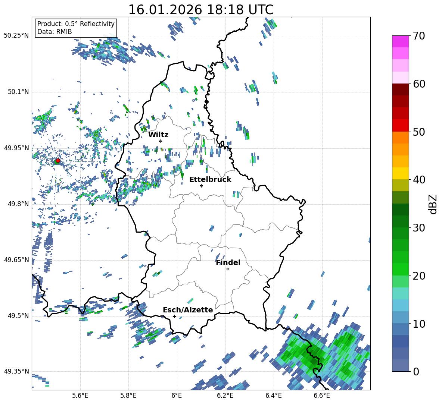Click the 6.6°E longitude label

coord(322,396)
